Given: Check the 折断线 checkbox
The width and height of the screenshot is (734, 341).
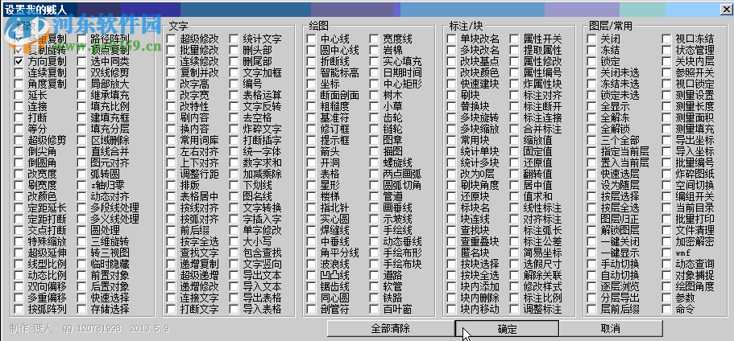Looking at the screenshot, I should (x=311, y=61).
